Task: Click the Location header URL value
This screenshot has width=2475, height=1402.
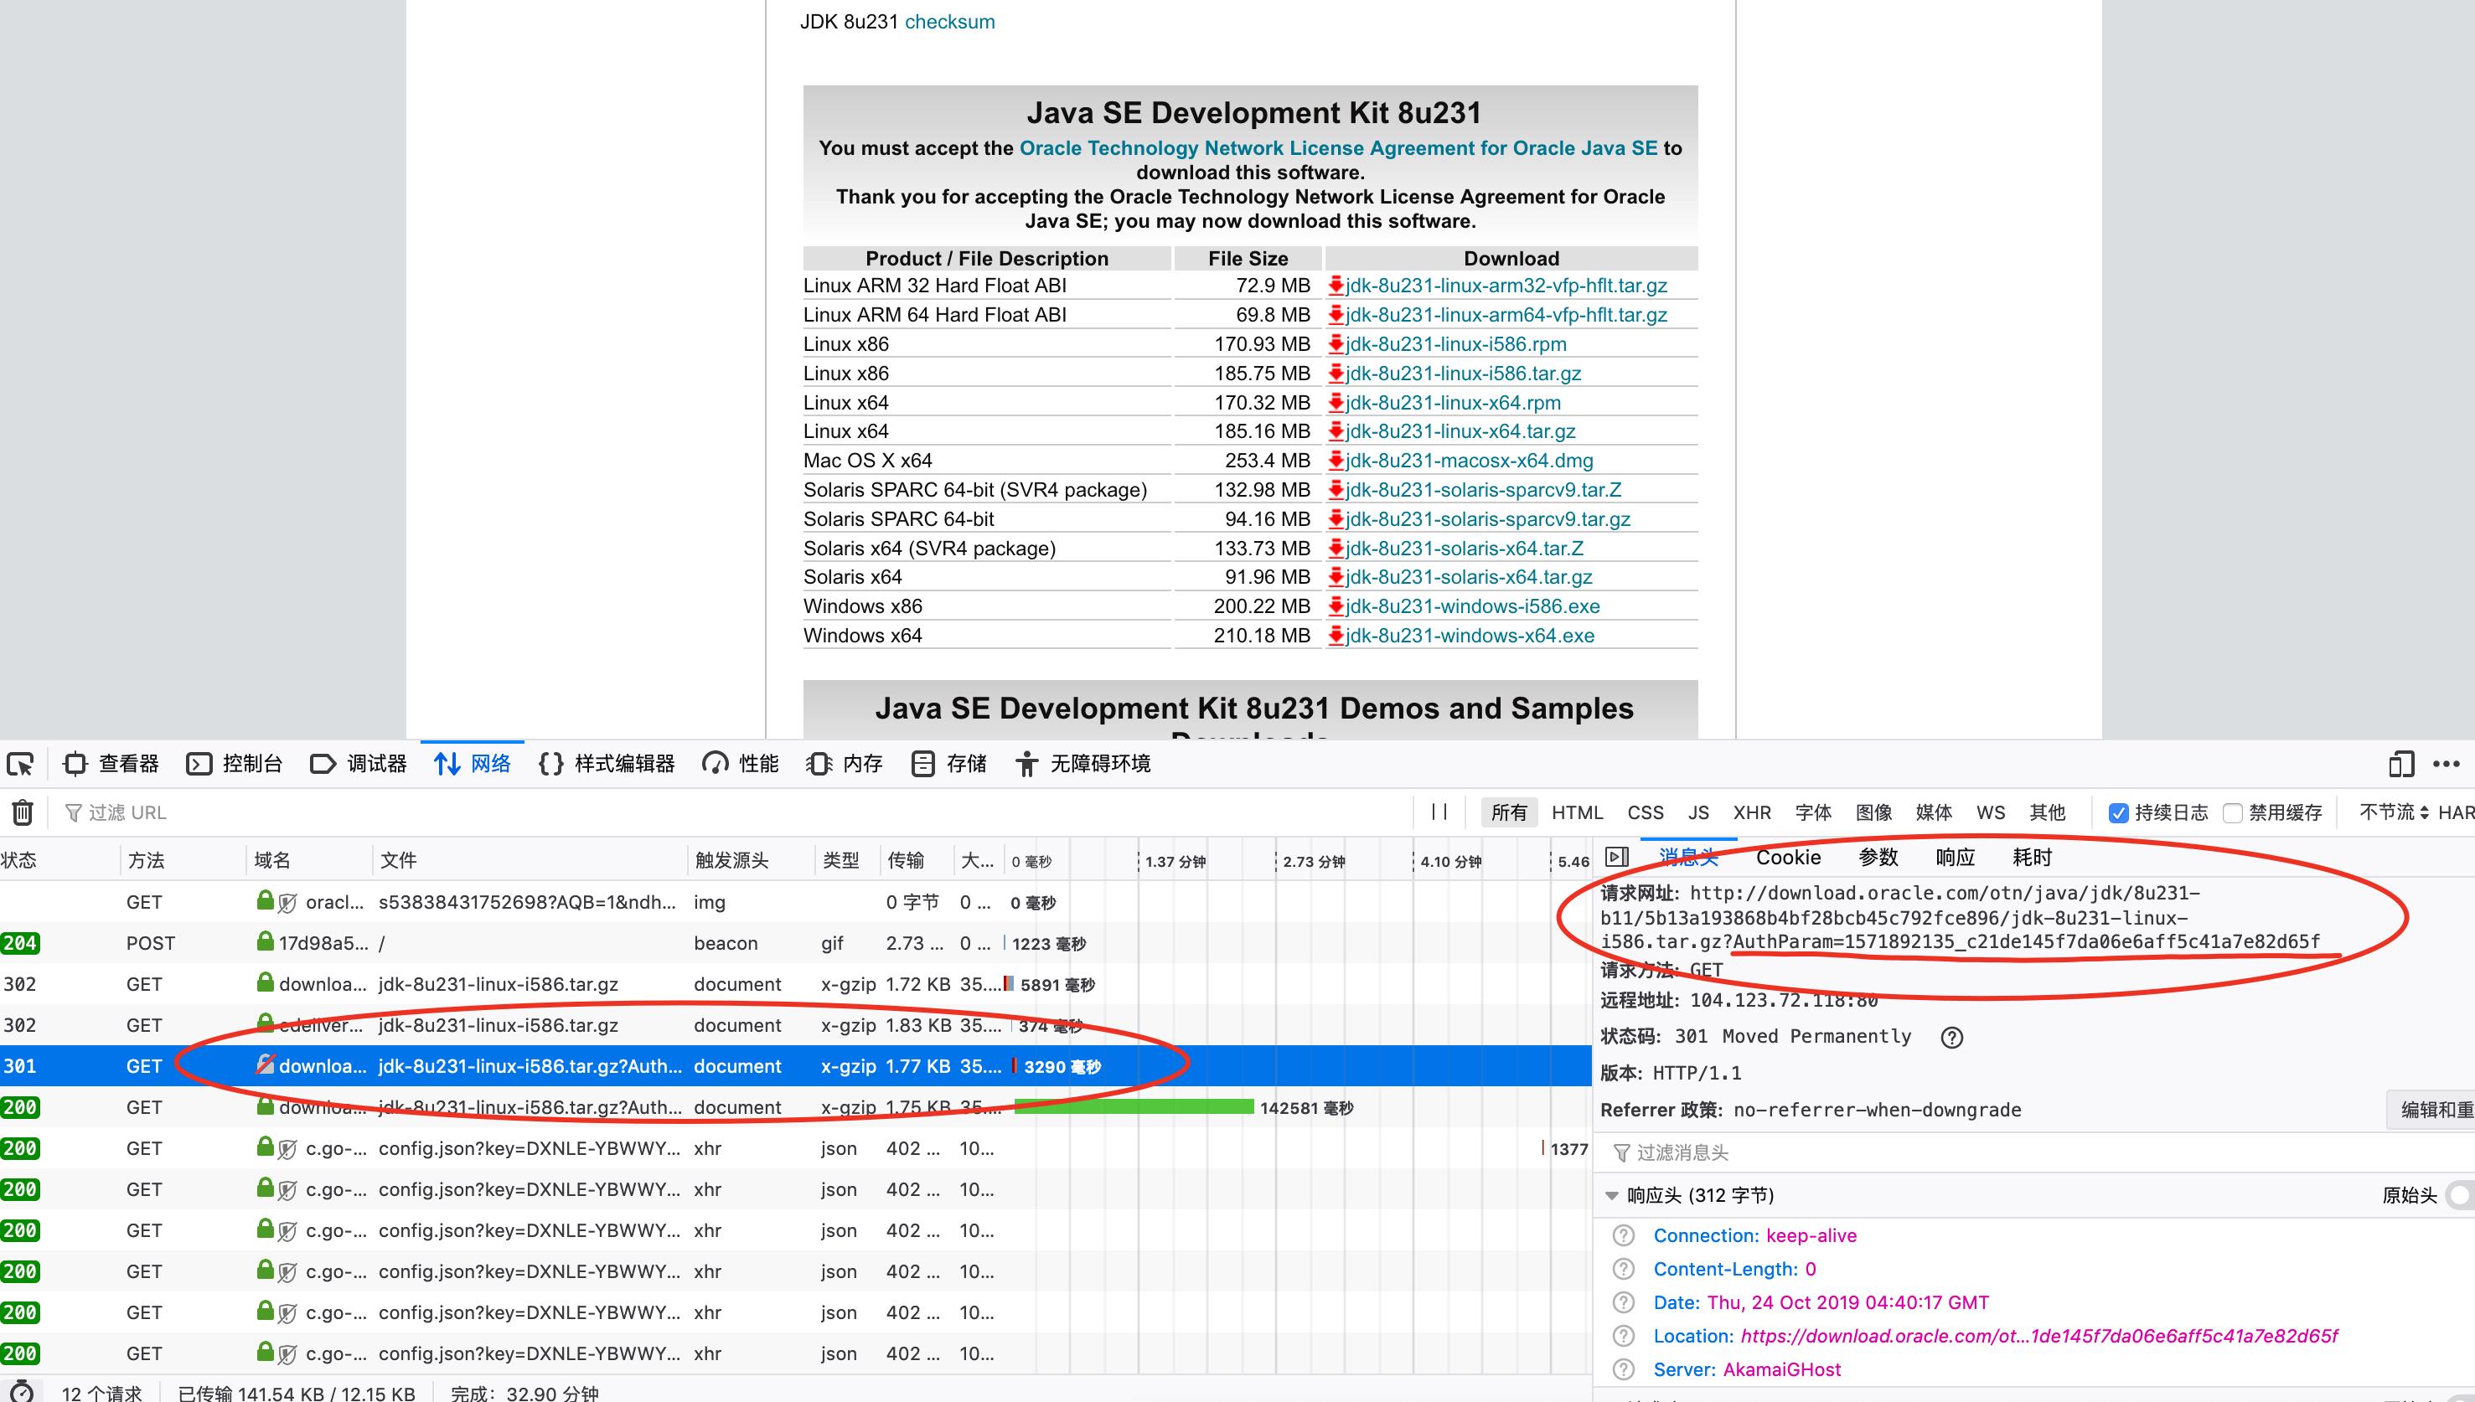Action: point(2038,1337)
